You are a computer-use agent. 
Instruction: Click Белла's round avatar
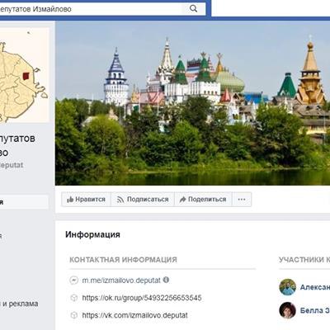tap(287, 310)
